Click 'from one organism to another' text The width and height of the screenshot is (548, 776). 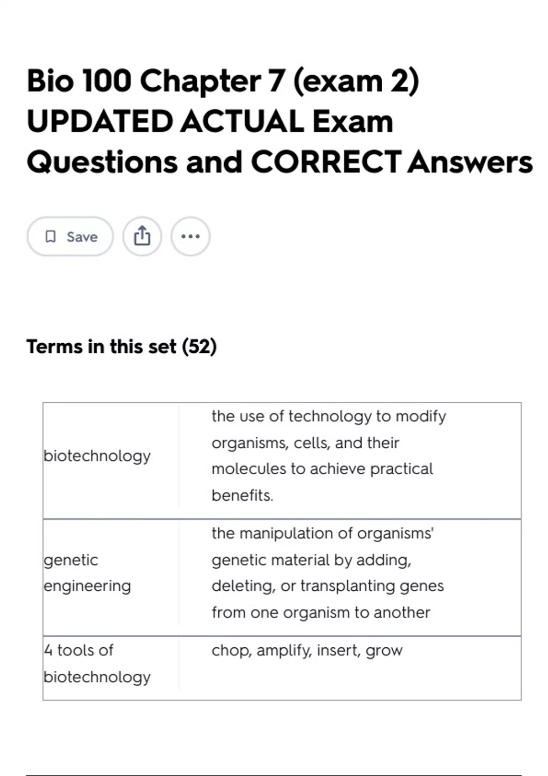point(321,612)
